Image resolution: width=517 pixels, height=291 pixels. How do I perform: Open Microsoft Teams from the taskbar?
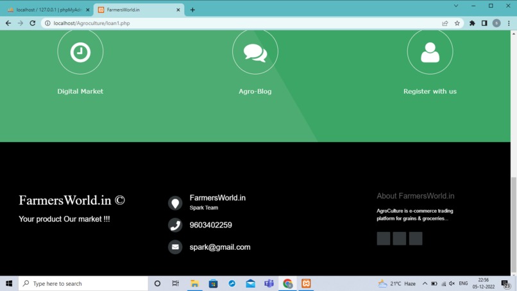coord(269,283)
